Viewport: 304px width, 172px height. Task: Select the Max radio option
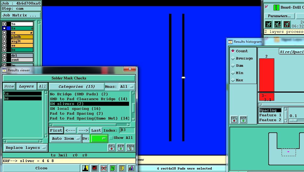[233, 80]
